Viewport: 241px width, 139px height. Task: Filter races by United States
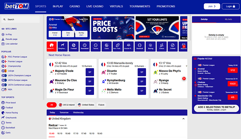pyautogui.click(x=86, y=105)
